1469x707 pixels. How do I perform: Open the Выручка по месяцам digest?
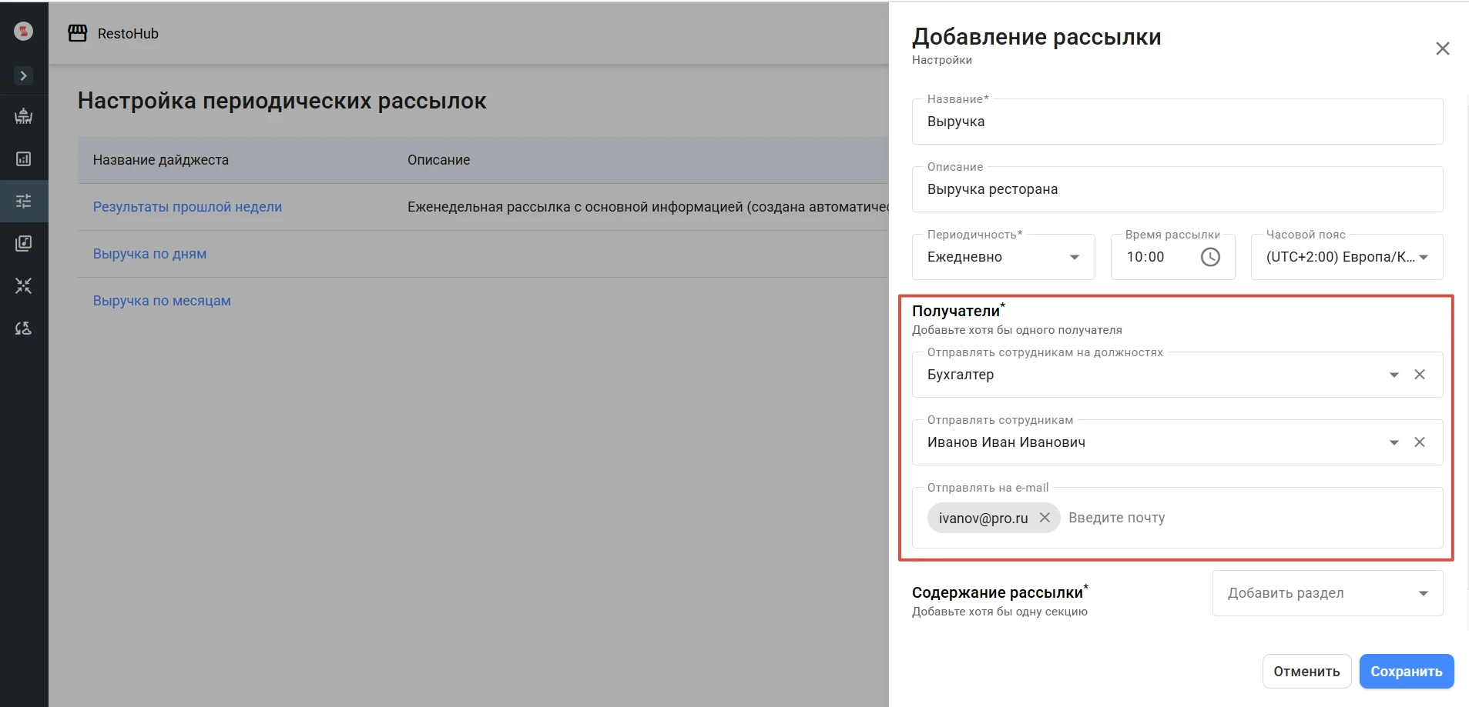(x=162, y=301)
